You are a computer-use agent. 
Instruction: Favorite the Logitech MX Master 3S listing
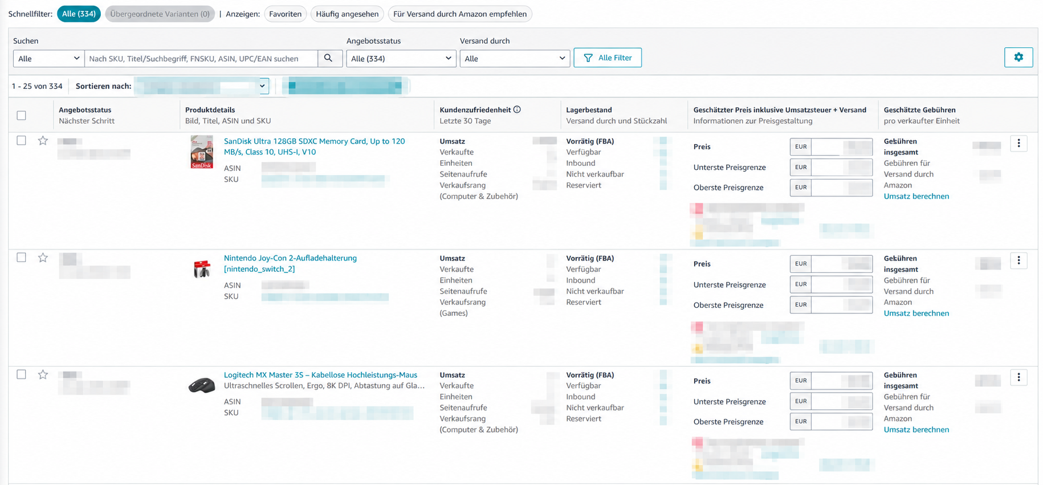tap(43, 374)
